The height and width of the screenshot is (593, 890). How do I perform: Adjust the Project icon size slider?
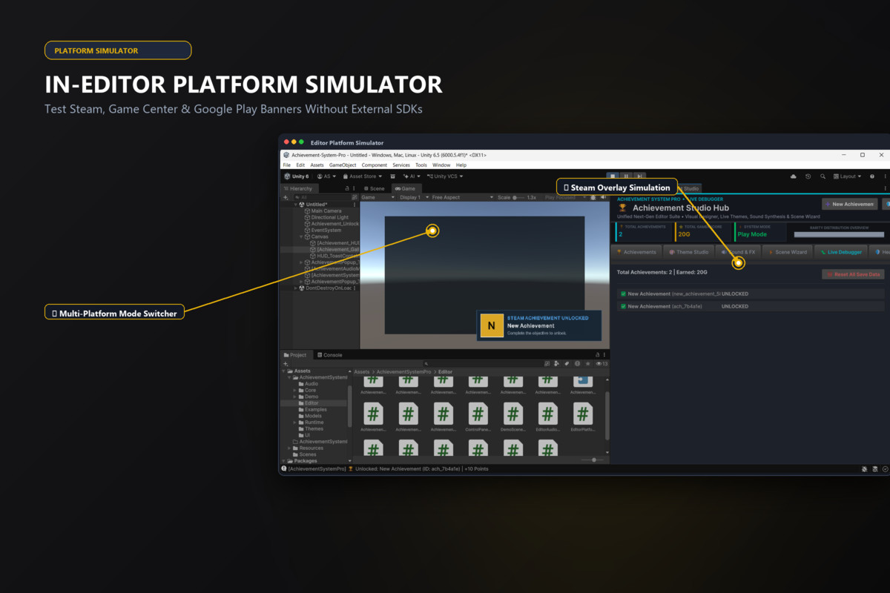[593, 460]
